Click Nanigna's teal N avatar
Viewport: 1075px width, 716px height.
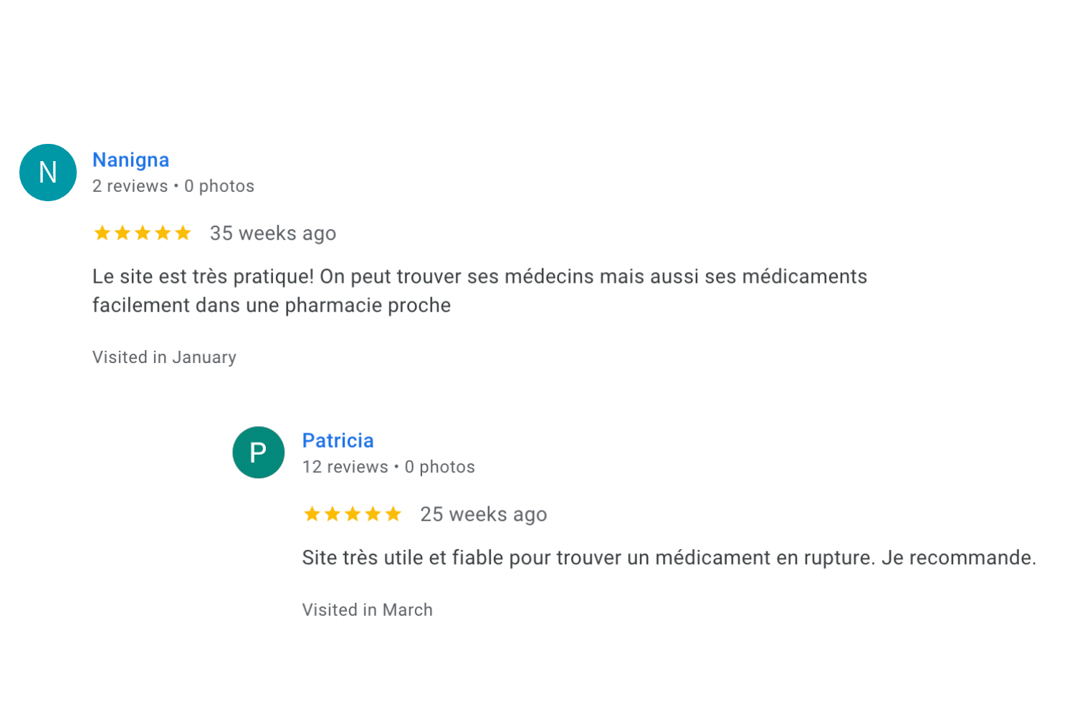pos(48,173)
